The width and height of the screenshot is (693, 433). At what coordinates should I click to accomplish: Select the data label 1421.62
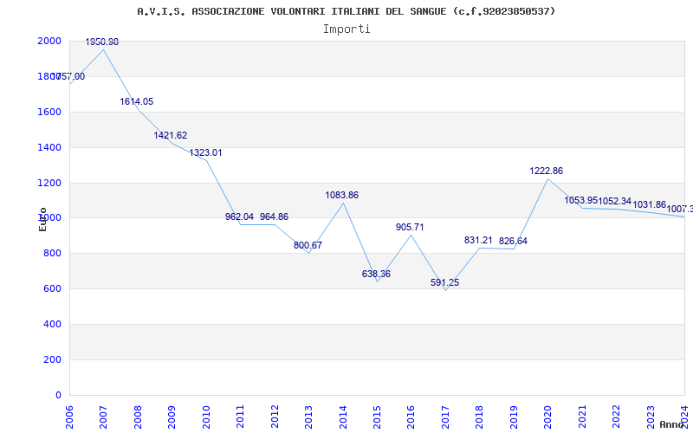point(171,136)
